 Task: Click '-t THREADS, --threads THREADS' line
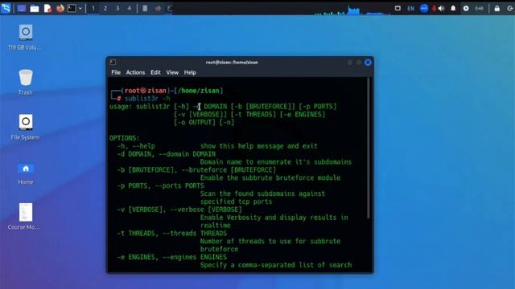tap(171, 234)
